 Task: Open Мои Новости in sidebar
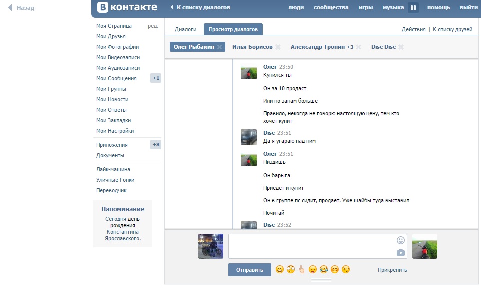pyautogui.click(x=112, y=99)
